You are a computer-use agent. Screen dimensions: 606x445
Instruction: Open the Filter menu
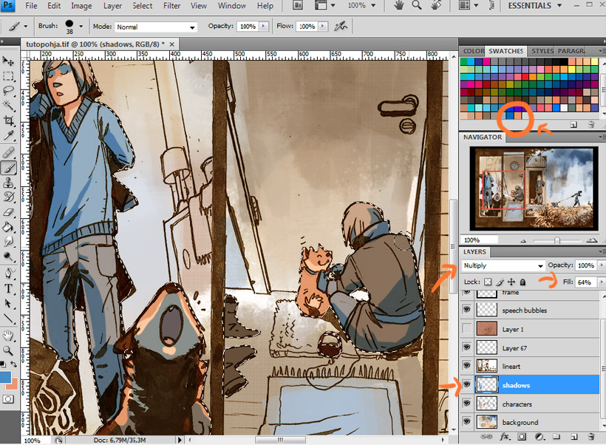point(171,6)
